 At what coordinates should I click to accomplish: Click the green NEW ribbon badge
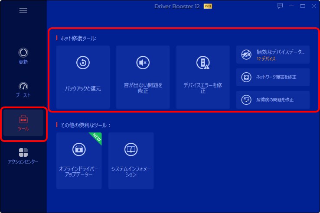click(x=96, y=138)
